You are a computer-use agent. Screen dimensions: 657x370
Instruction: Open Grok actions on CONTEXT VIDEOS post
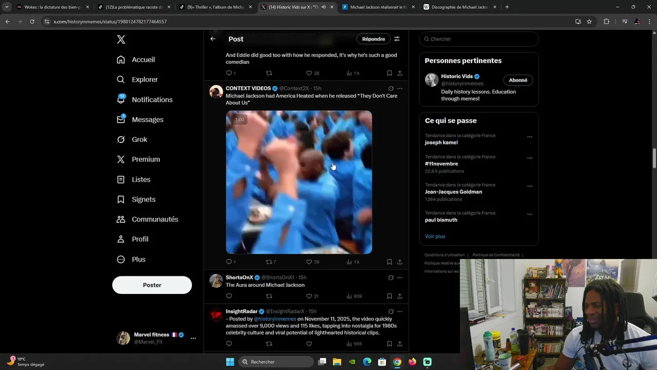click(x=391, y=89)
